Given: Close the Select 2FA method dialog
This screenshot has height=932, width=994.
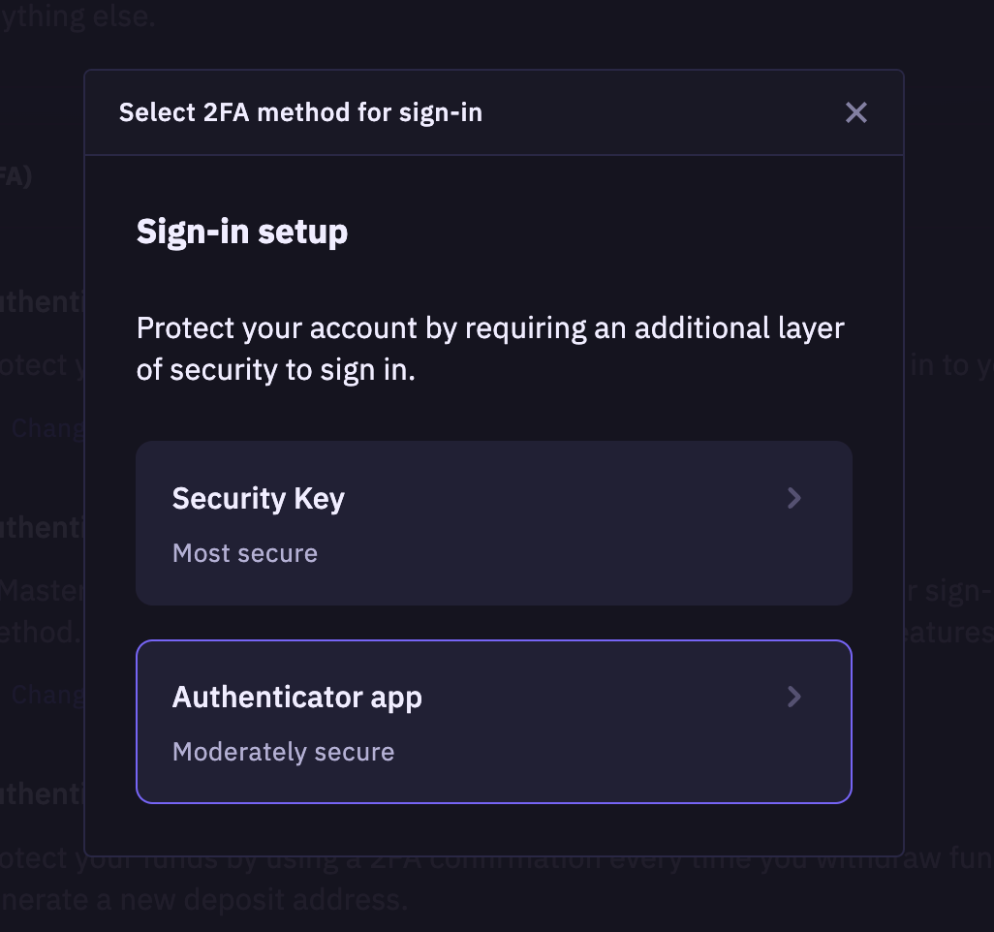Looking at the screenshot, I should 855,112.
